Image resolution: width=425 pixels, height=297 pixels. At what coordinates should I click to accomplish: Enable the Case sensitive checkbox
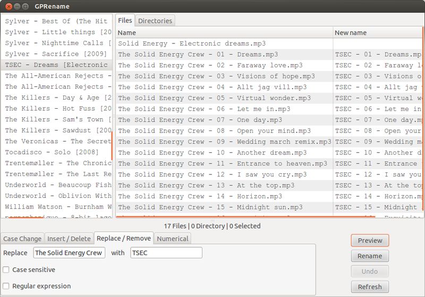click(x=6, y=269)
